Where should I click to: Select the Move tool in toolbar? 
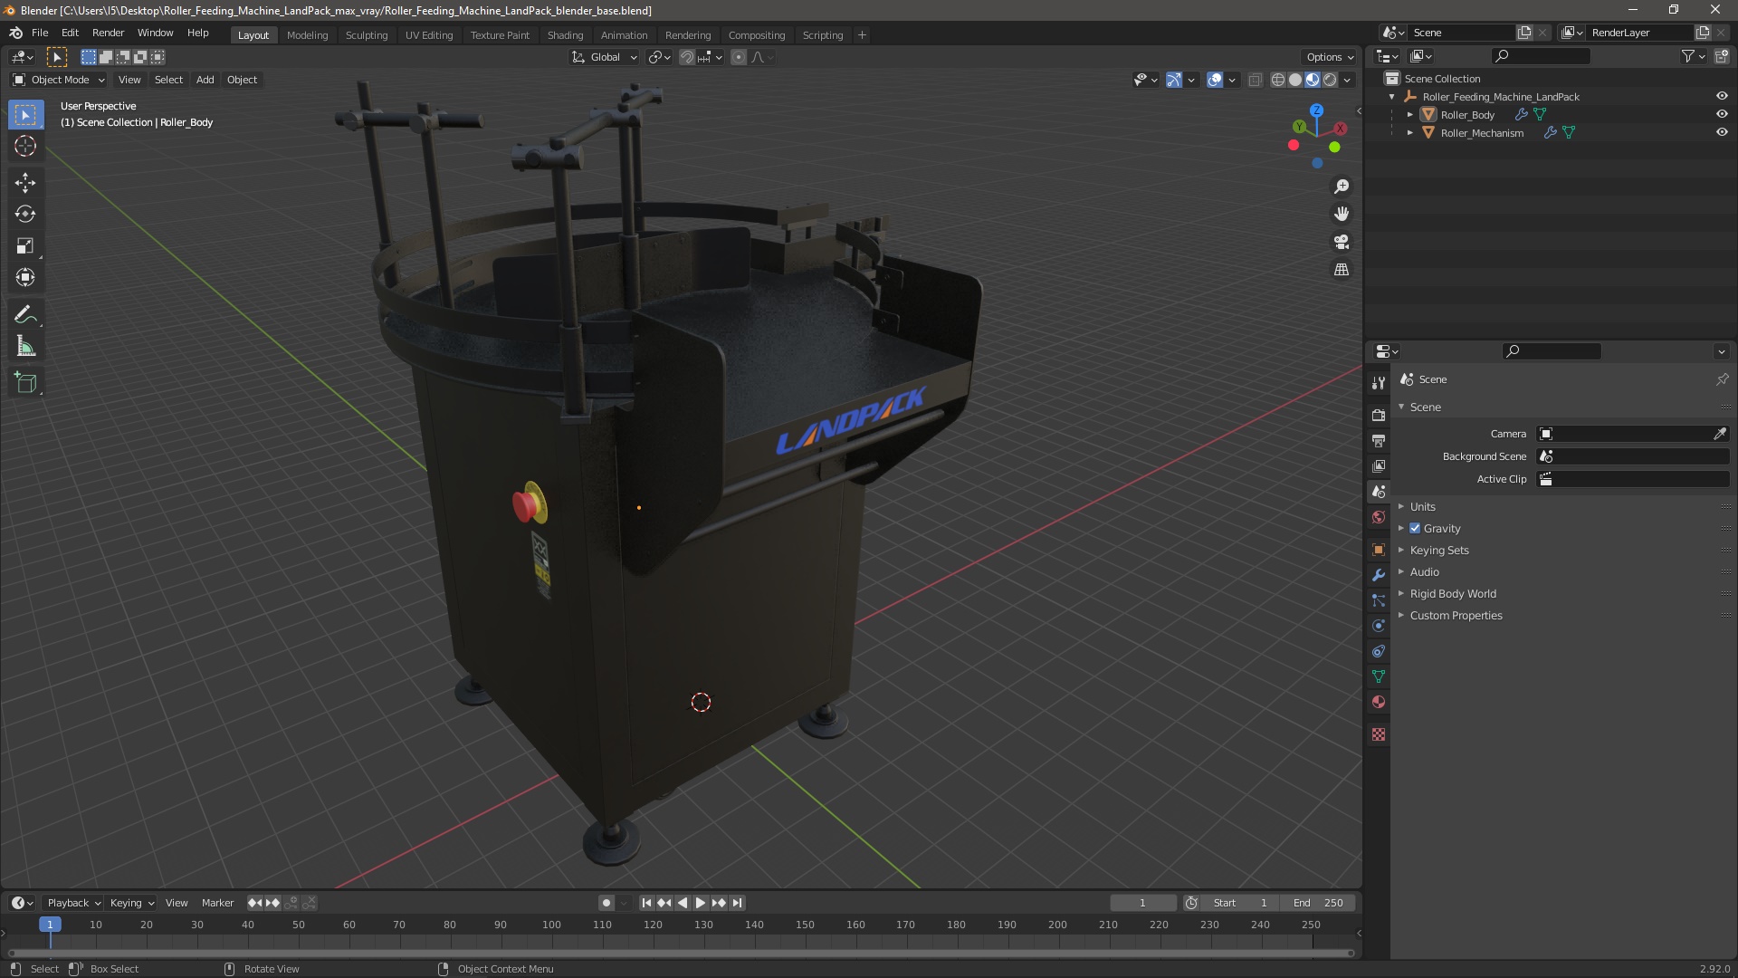point(24,183)
